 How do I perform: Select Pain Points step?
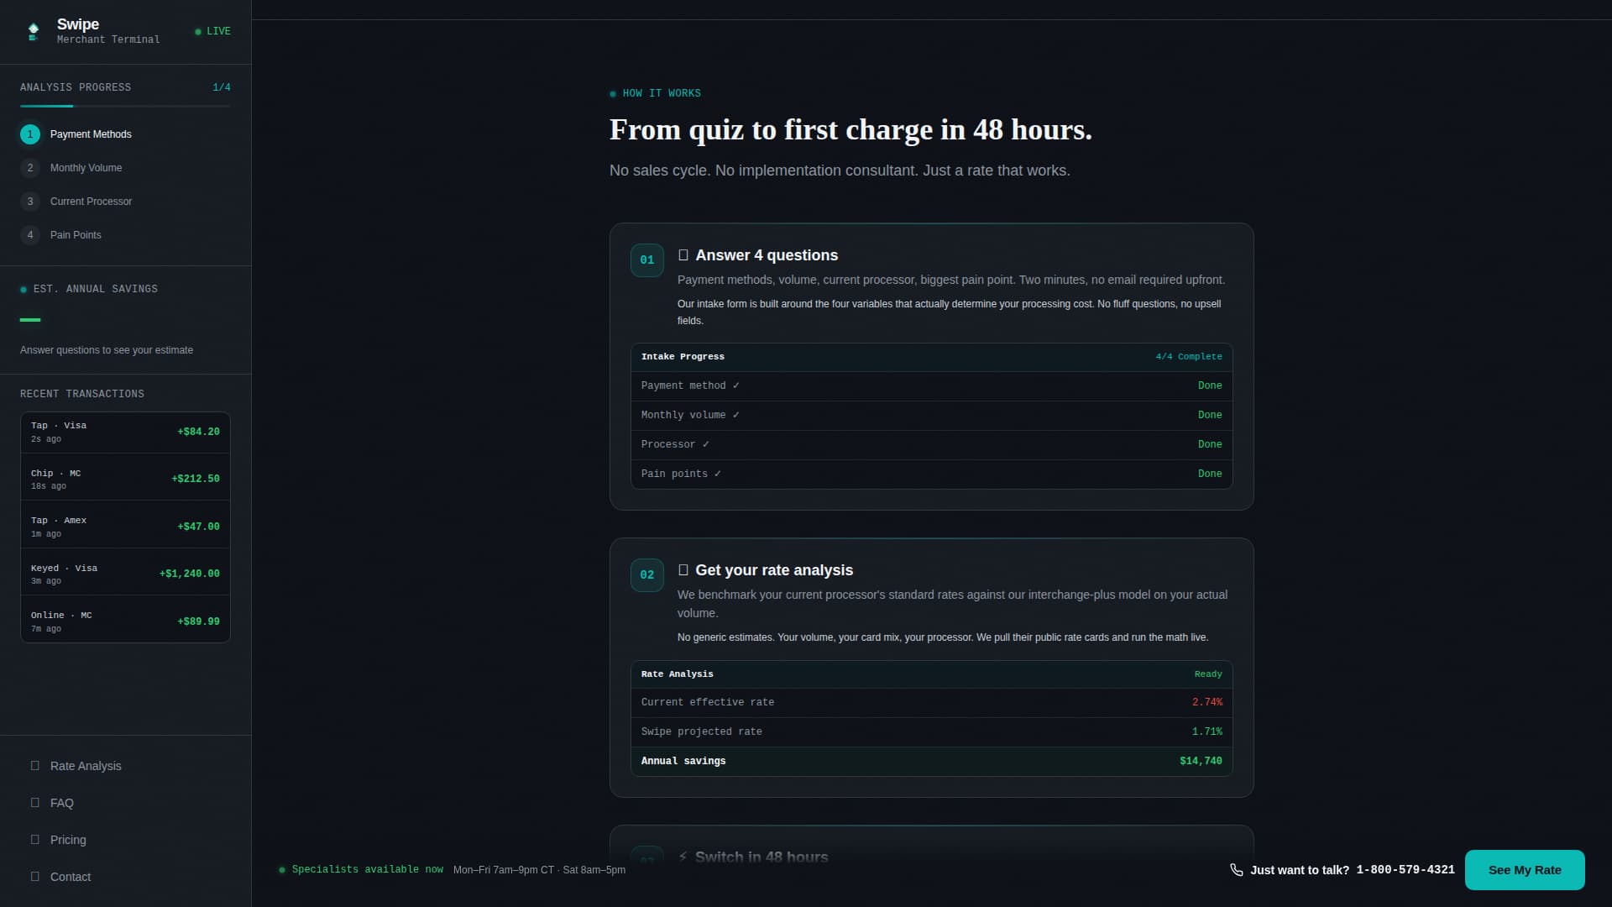tap(125, 235)
